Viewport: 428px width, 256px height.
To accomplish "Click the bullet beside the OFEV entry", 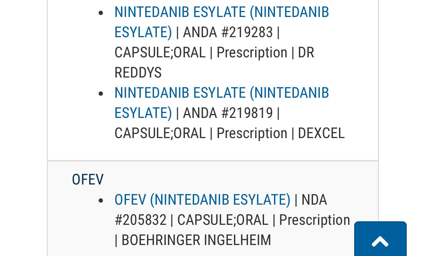I will (x=101, y=200).
